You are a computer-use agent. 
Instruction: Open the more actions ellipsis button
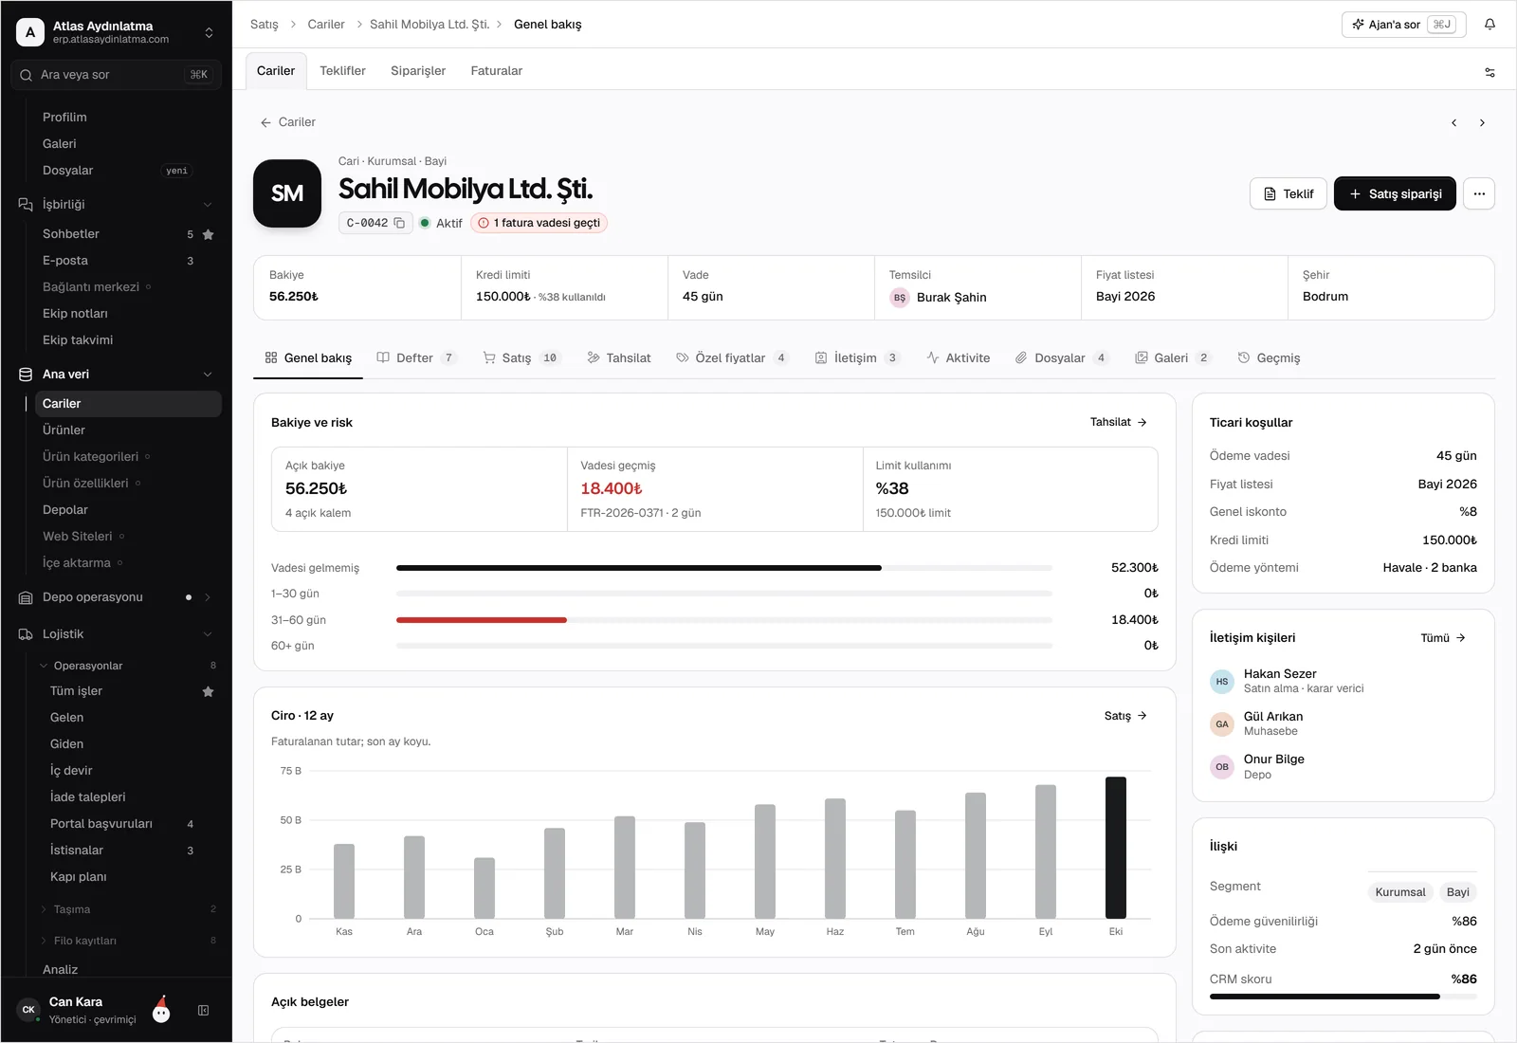[1479, 193]
